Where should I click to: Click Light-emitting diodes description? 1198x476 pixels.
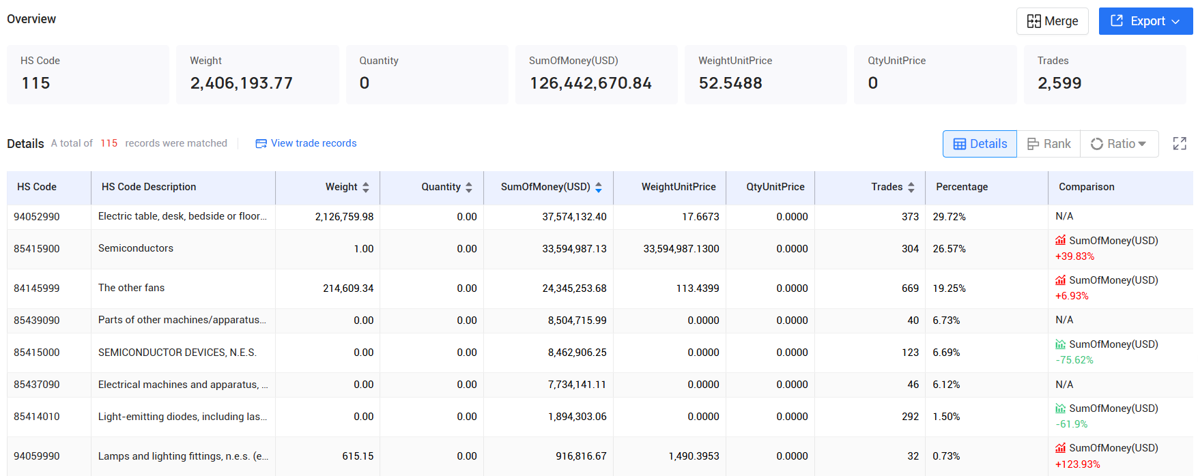coord(183,417)
